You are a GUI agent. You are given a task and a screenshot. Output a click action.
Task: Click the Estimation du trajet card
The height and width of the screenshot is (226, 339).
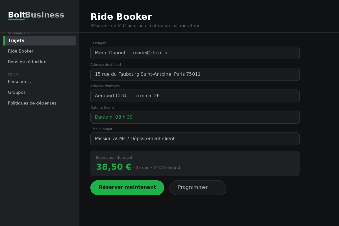pos(195,163)
